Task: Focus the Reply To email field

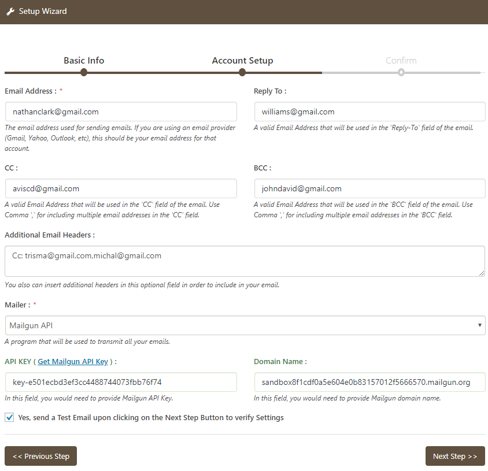Action: coord(369,112)
